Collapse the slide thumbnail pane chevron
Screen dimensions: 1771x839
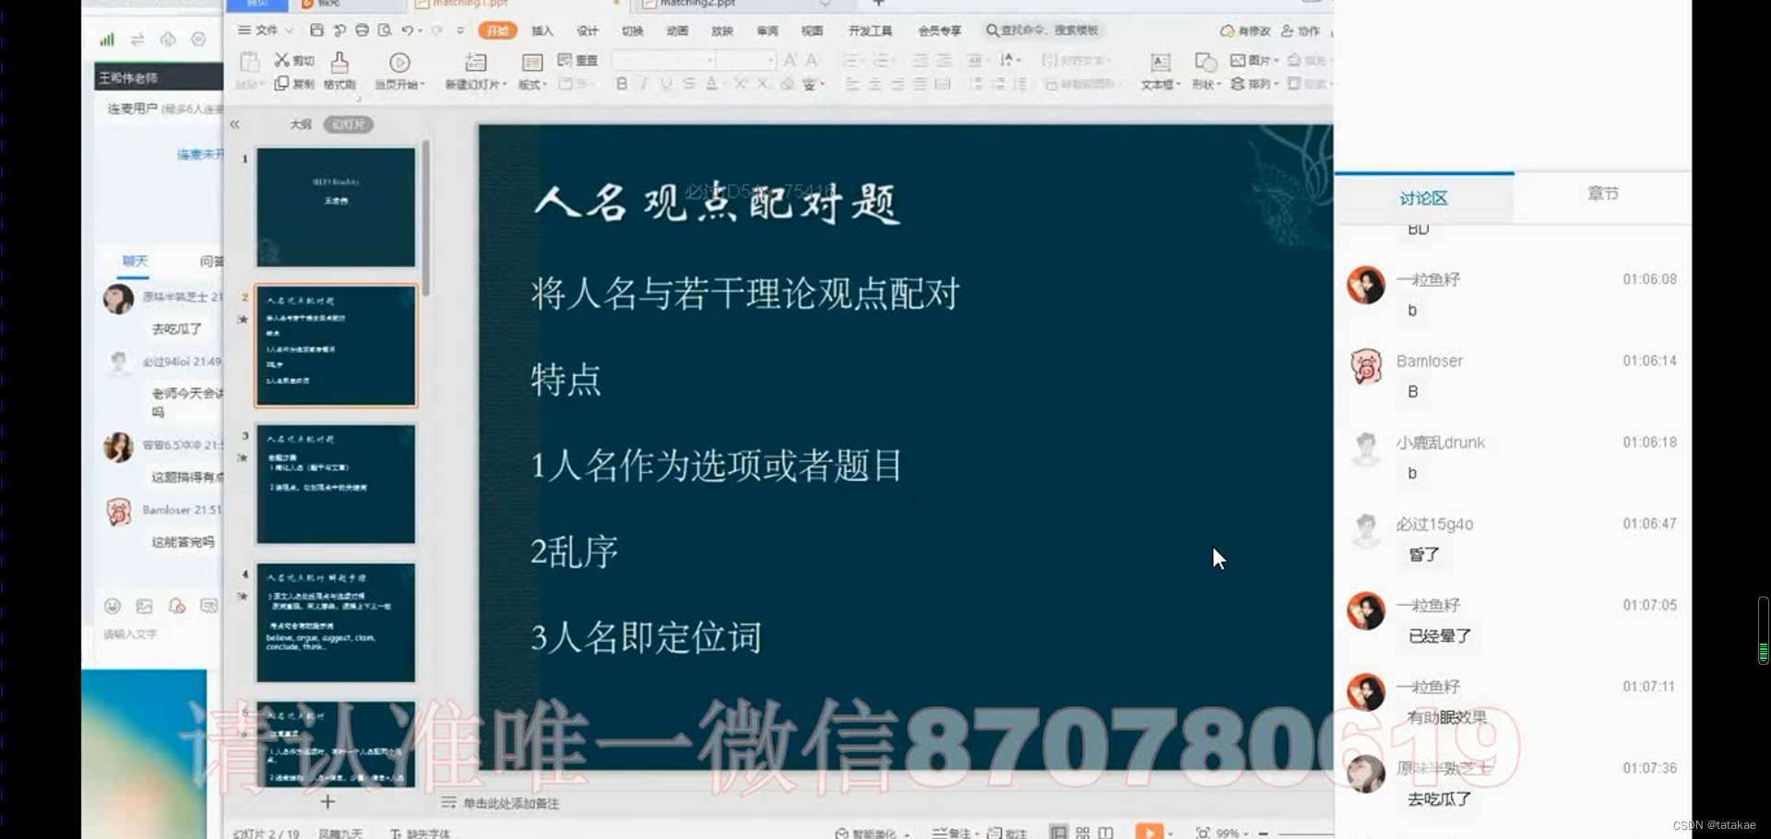coord(235,124)
